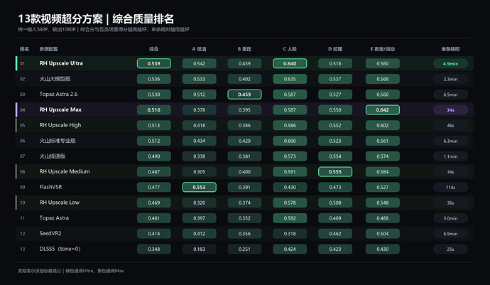Screen dimensions: 490x285
Task: Click the 0.602 night/motion score for RH Upscale High
Action: tap(383, 126)
